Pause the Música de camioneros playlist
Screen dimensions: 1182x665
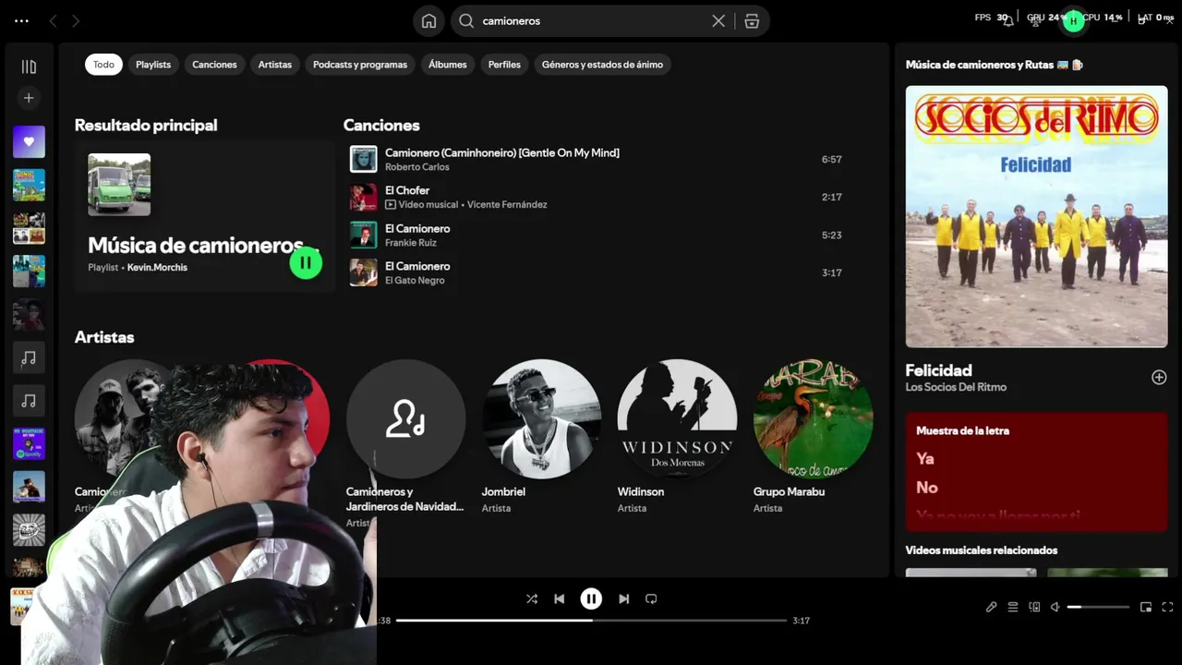(306, 263)
